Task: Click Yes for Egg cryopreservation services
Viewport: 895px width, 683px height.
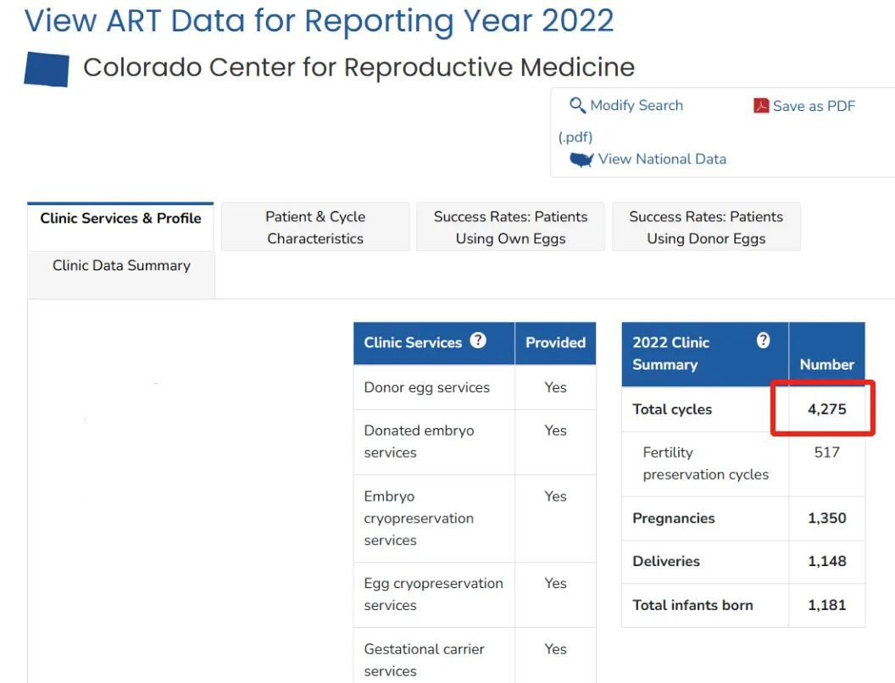Action: click(555, 583)
